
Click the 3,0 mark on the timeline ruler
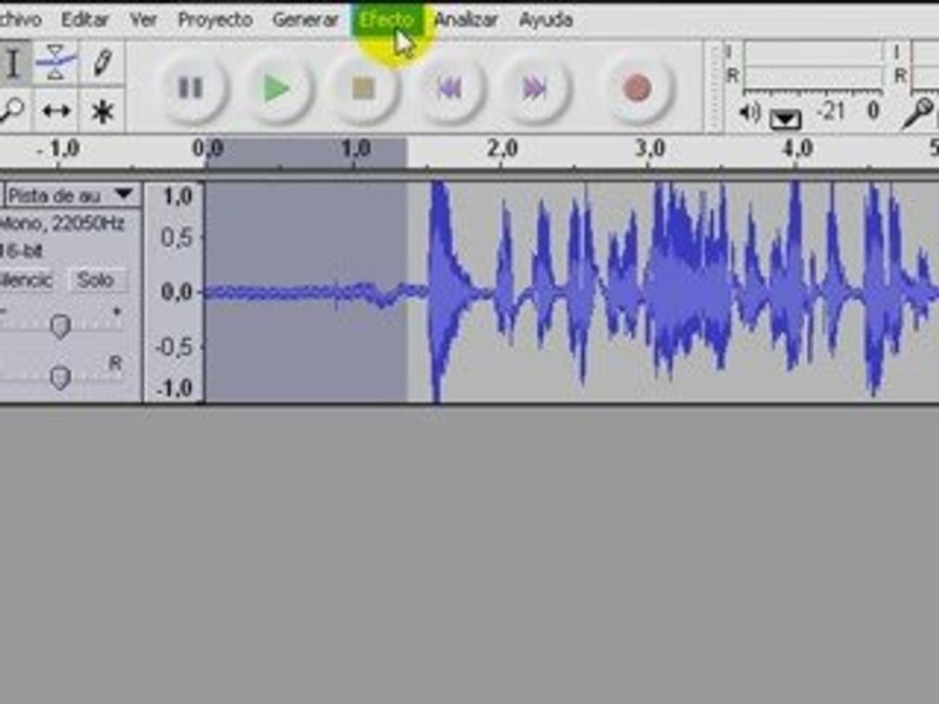649,149
